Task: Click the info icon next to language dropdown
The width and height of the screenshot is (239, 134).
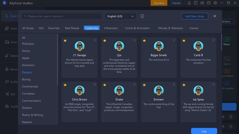Action: tap(142, 16)
